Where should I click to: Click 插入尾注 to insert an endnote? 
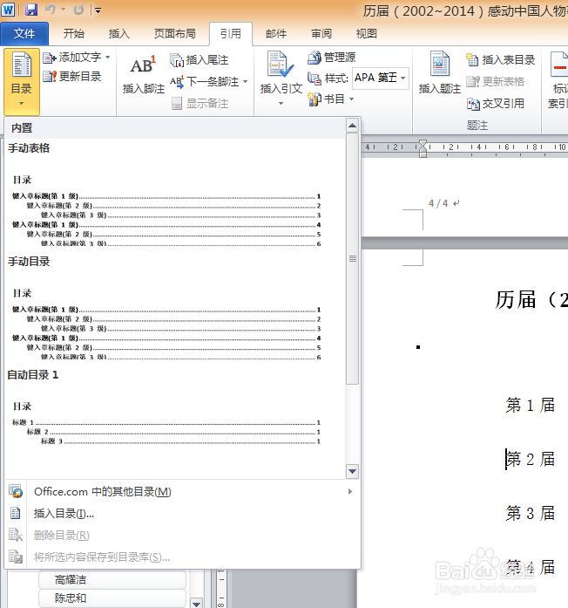(199, 60)
